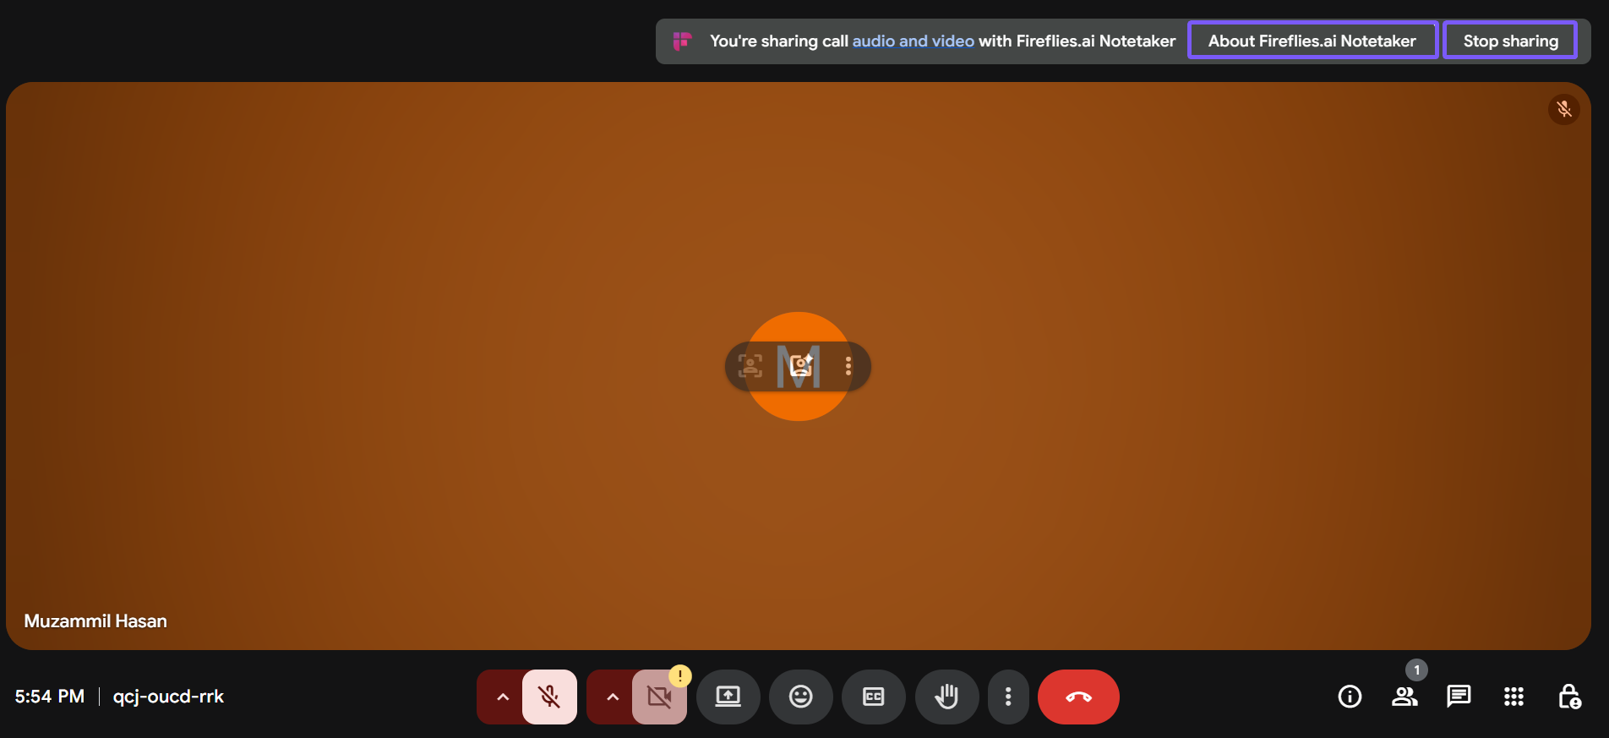Open About Fireflies.ai Notetaker
The image size is (1609, 738).
pos(1312,41)
